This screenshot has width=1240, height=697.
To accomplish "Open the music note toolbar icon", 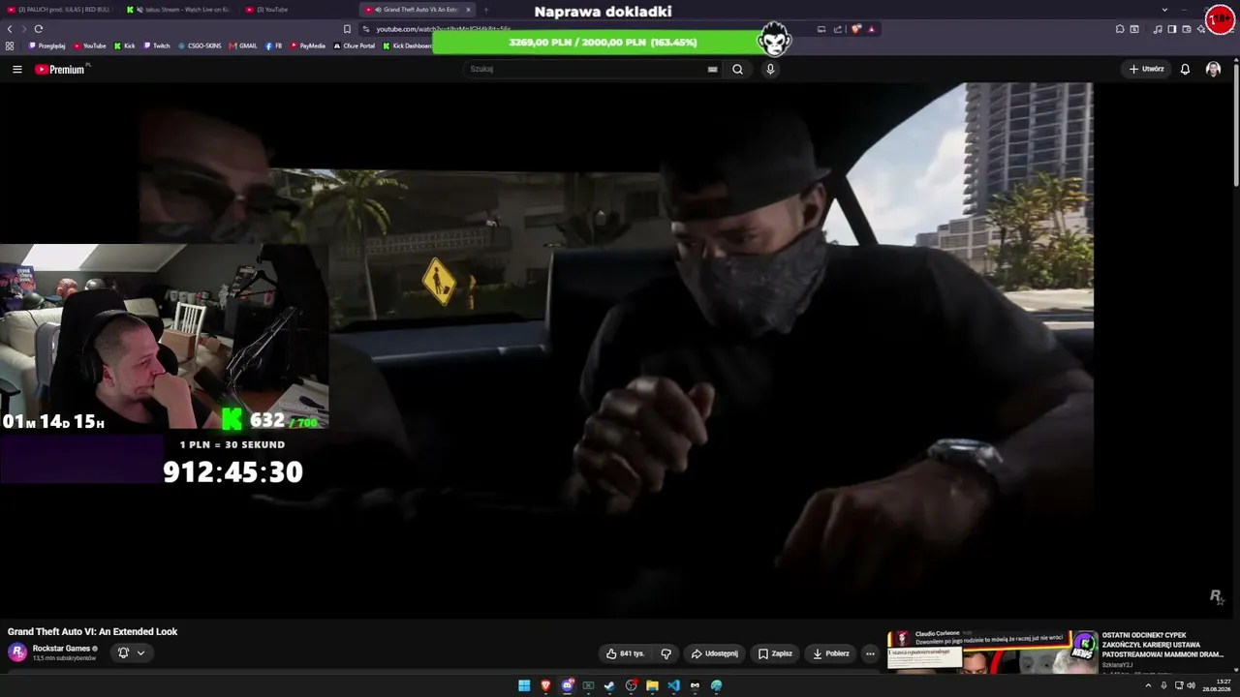I will click(1158, 29).
